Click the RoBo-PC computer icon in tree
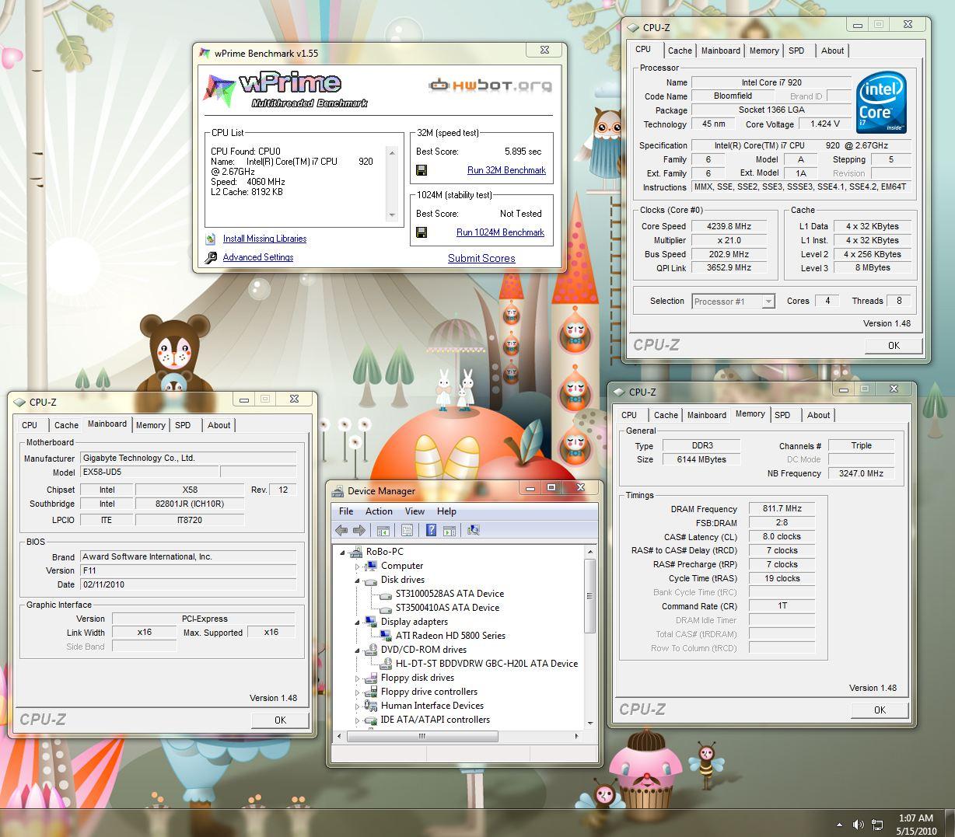955x837 pixels. coord(356,552)
